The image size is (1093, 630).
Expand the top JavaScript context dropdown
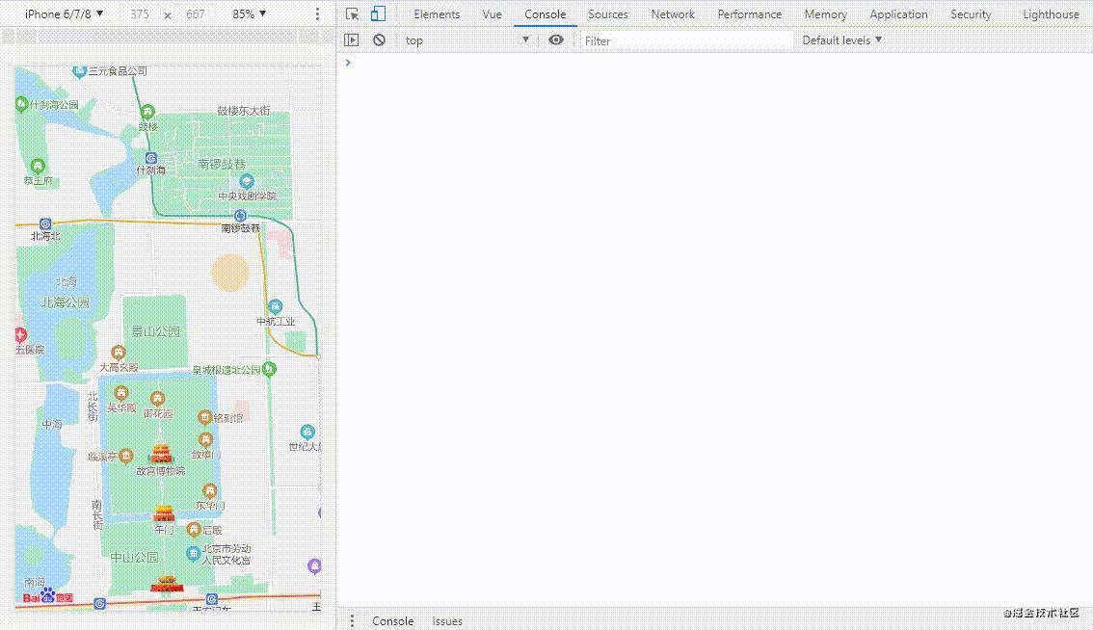(467, 40)
